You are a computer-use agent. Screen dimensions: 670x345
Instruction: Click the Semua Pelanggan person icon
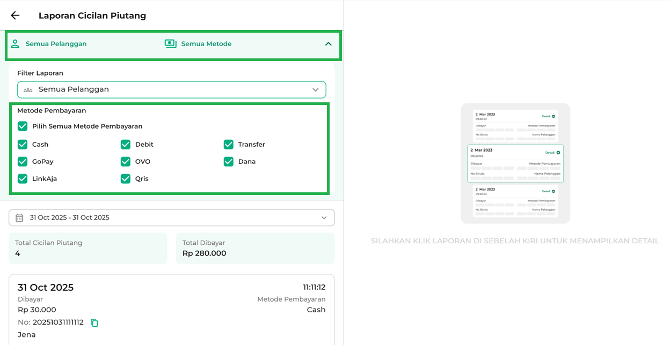(x=15, y=44)
